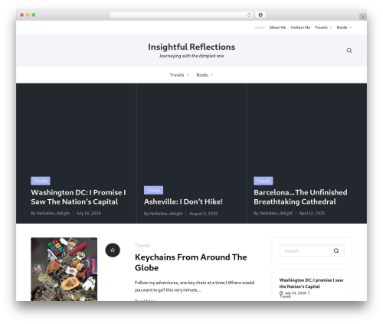Click author Herbaltea_delight on Washington card
Screen dimensions: 383x324
[53, 213]
